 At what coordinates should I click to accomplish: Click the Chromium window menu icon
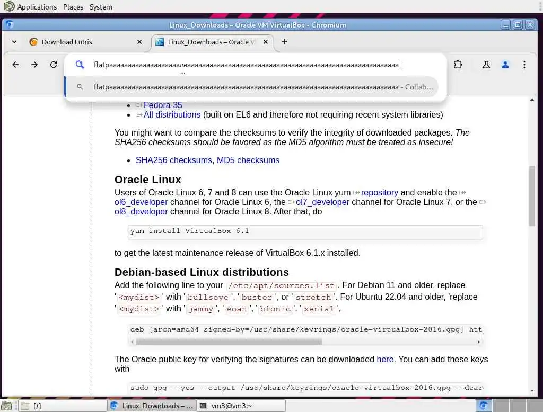[x=10, y=24]
